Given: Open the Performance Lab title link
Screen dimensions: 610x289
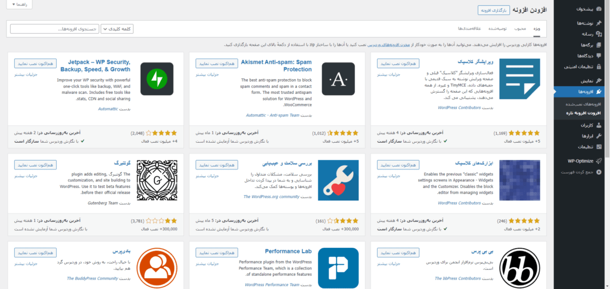Looking at the screenshot, I should (x=288, y=252).
